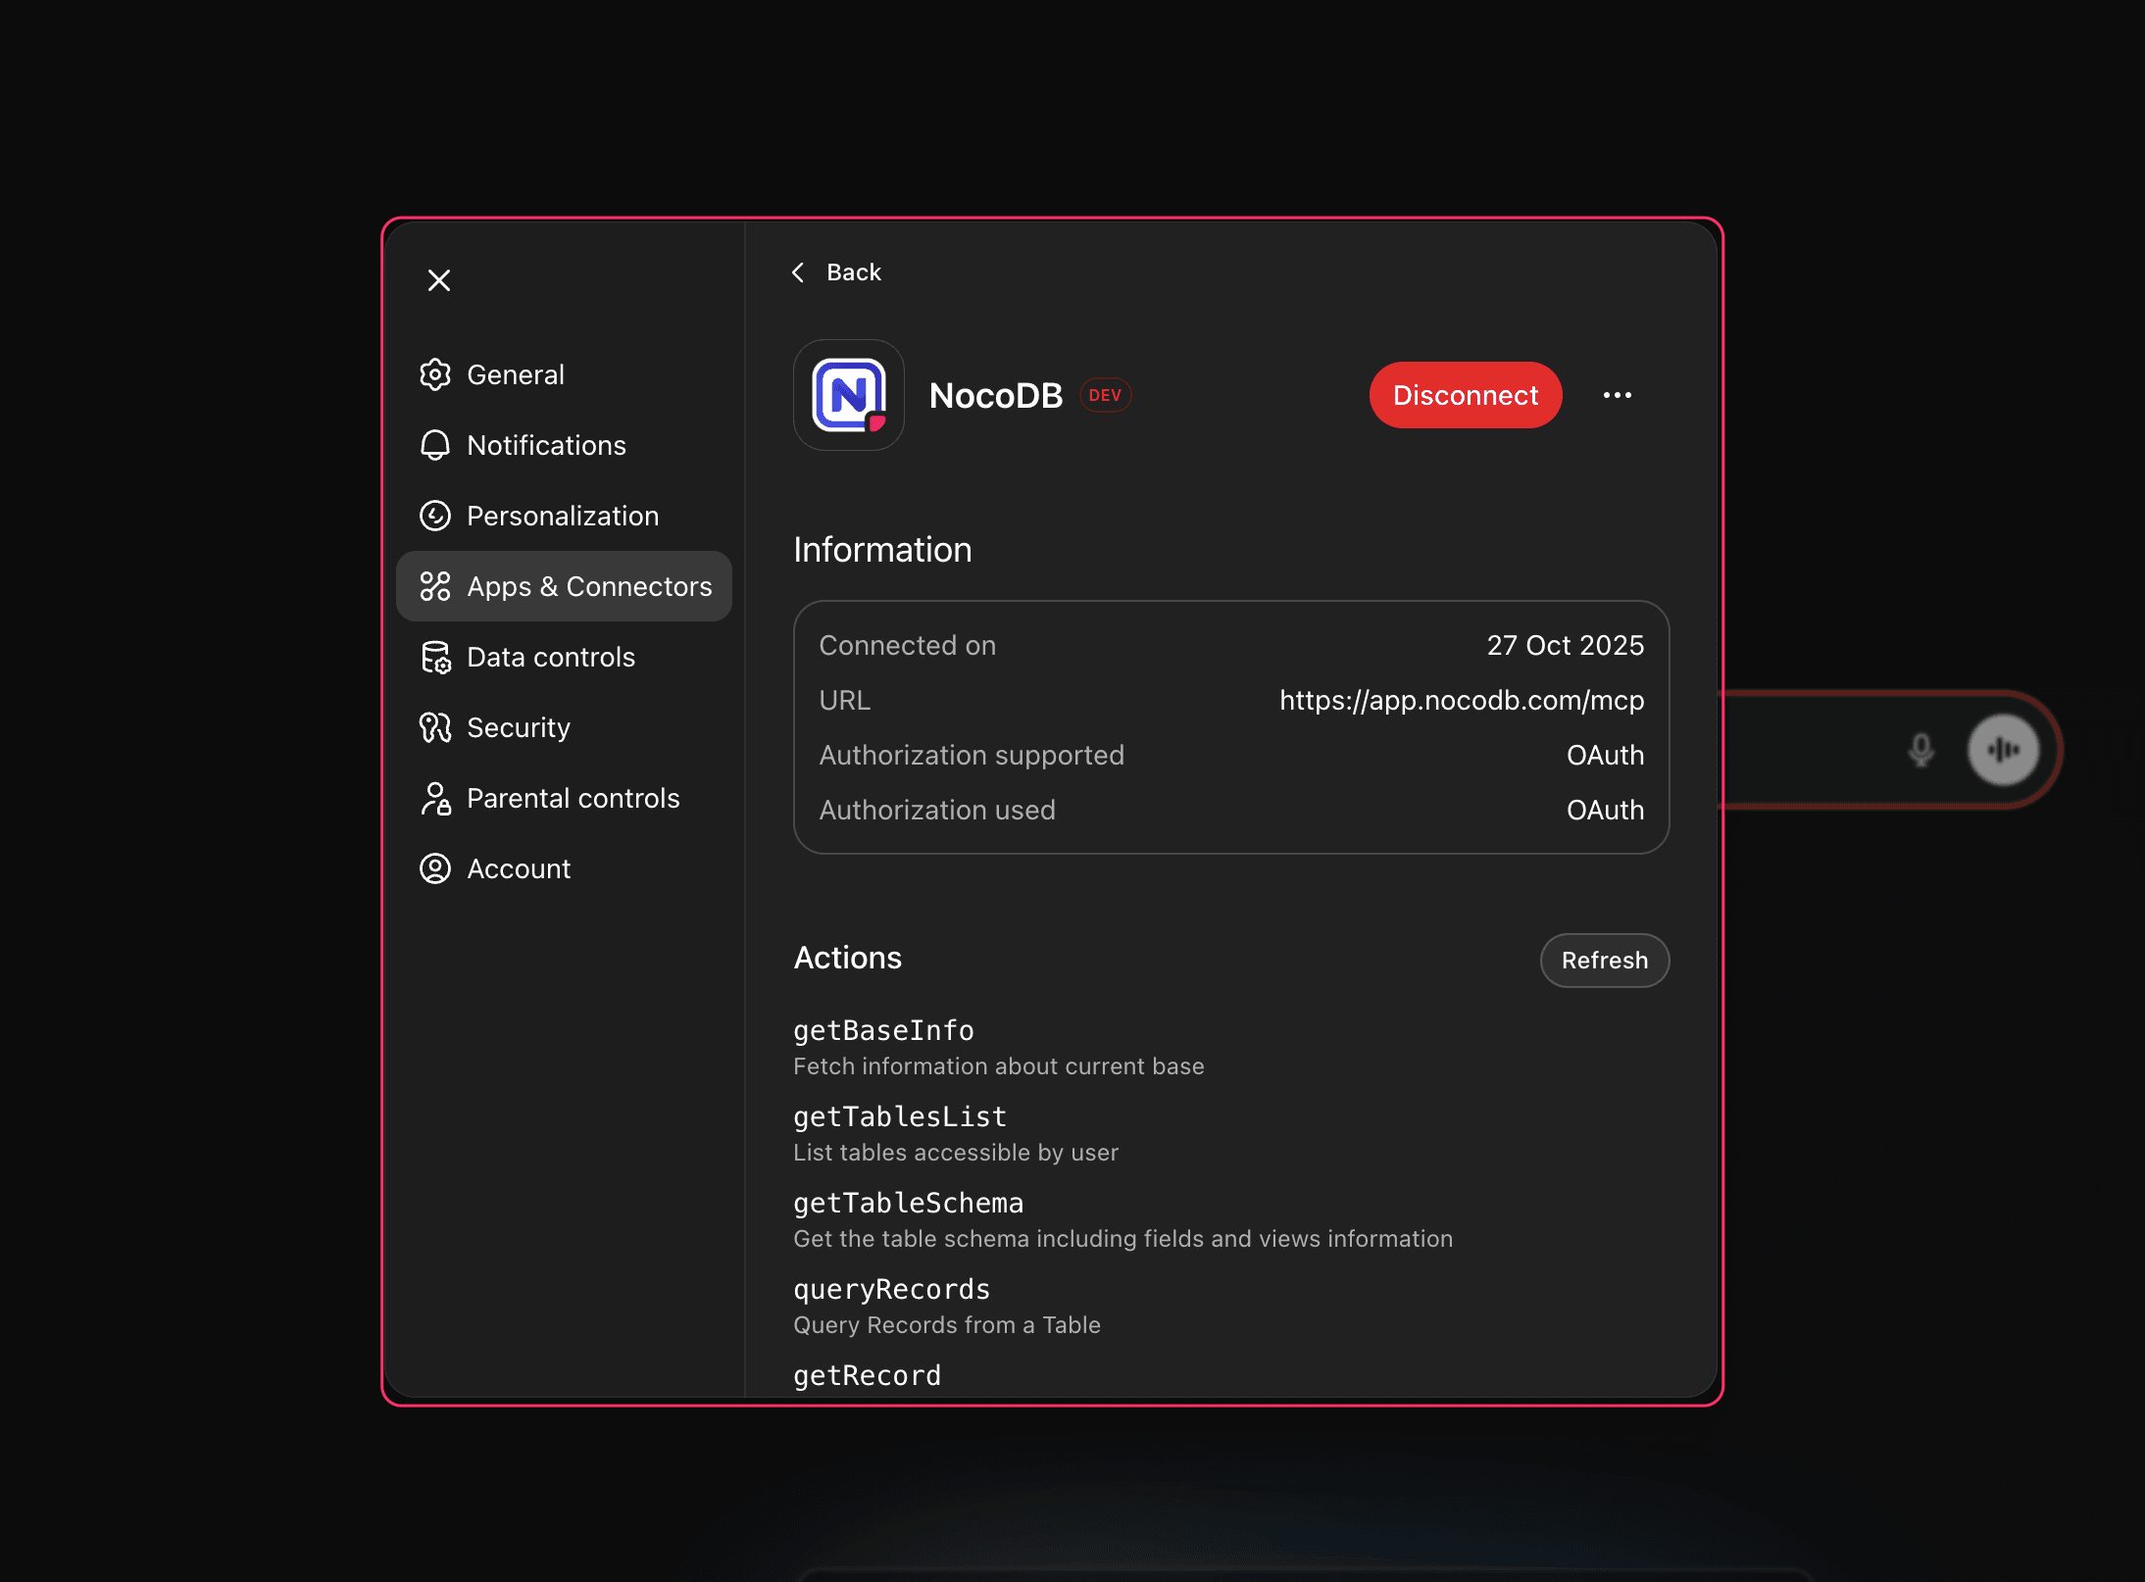The image size is (2145, 1582).
Task: Click the Notifications bell icon
Action: (x=434, y=445)
